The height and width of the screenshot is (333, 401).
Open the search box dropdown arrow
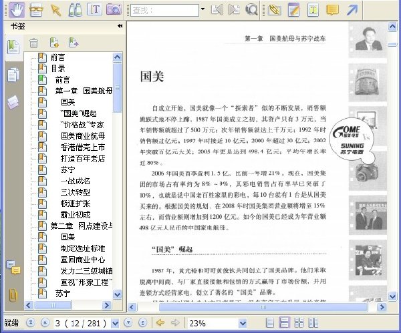(203, 9)
